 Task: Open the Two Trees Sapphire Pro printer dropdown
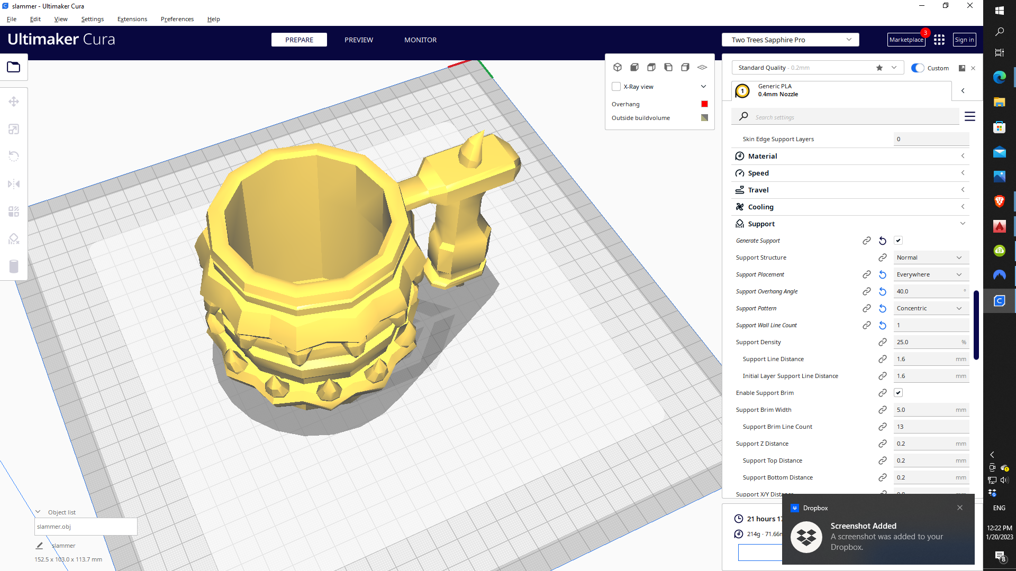click(x=790, y=40)
